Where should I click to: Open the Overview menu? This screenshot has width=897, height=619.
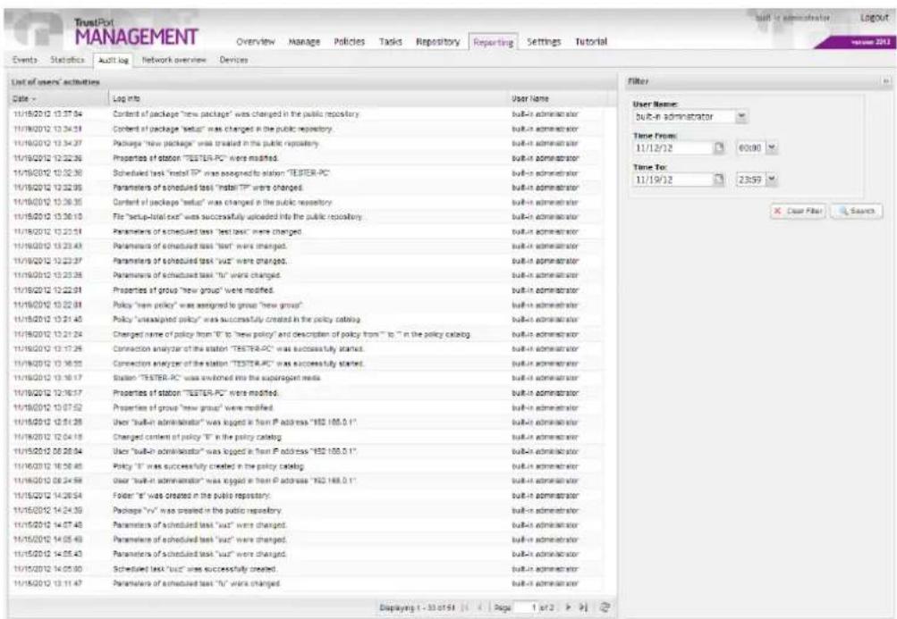[255, 42]
